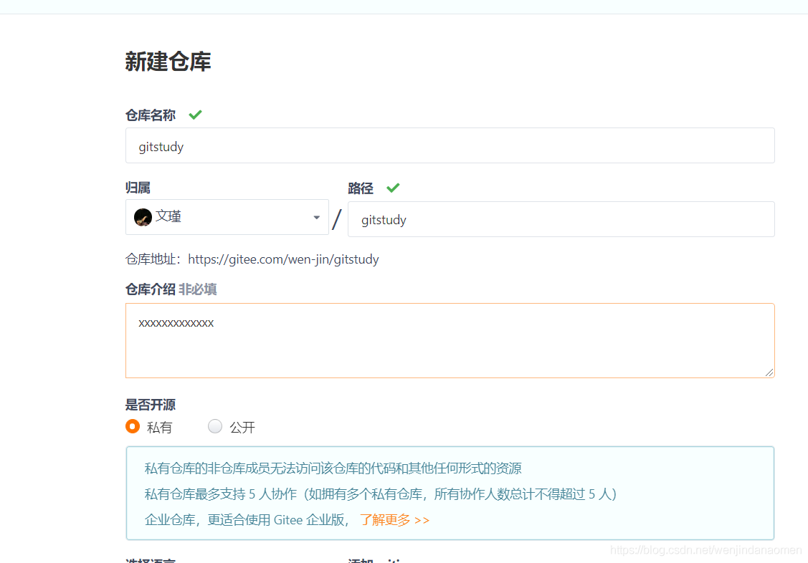Click the 企业仓库，更适合使用 Gitee 企业版 text
The image size is (808, 563).
[245, 520]
